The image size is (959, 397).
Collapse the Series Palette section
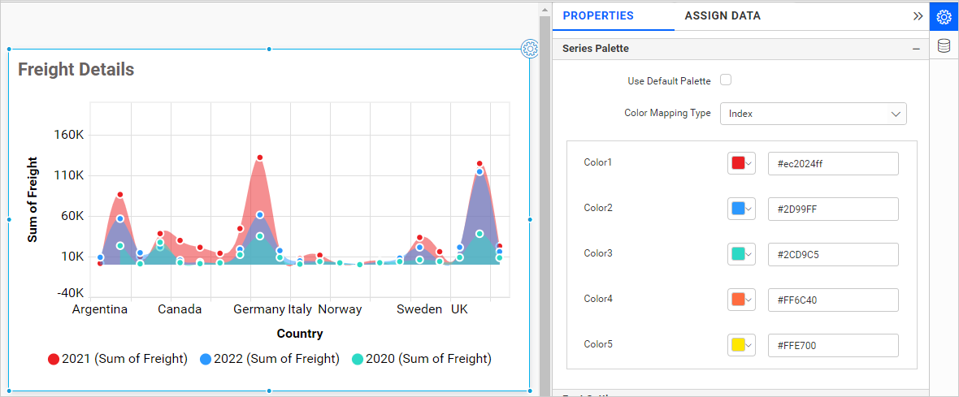tap(916, 50)
